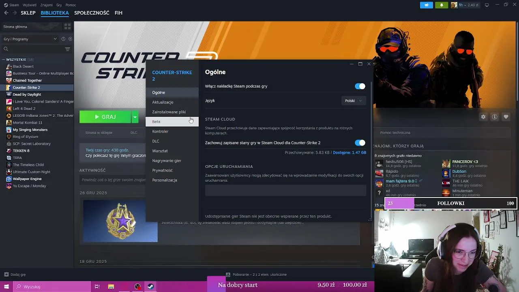Collapse the WSZYSTKIE games category

click(4, 60)
